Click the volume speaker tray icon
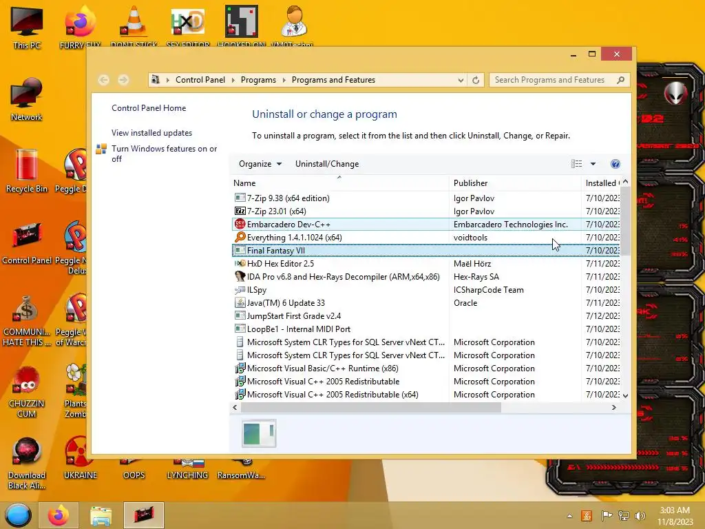This screenshot has height=529, width=705. tap(640, 515)
